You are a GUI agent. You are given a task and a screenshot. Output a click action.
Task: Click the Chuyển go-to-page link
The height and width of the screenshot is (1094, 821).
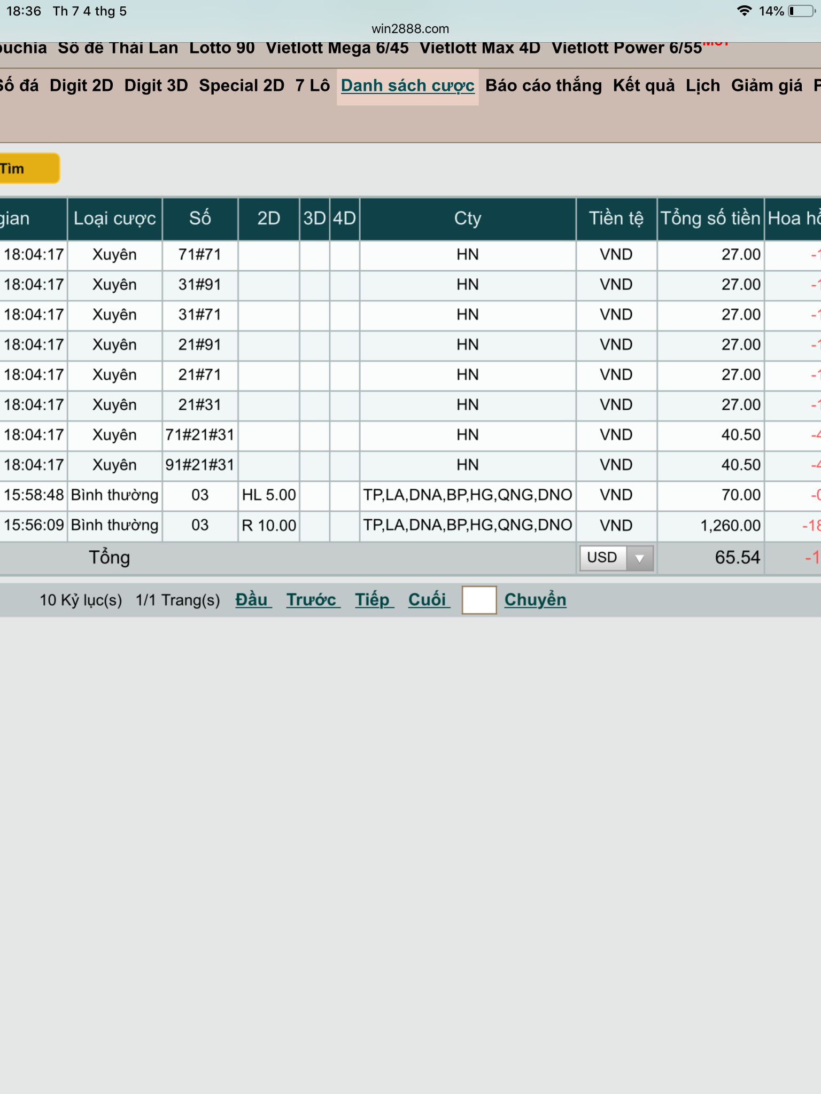click(535, 600)
